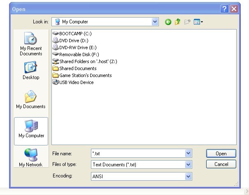Viewport: 249px width, 195px height.
Task: Select BOOTCAMP (C:) drive
Action: click(76, 34)
